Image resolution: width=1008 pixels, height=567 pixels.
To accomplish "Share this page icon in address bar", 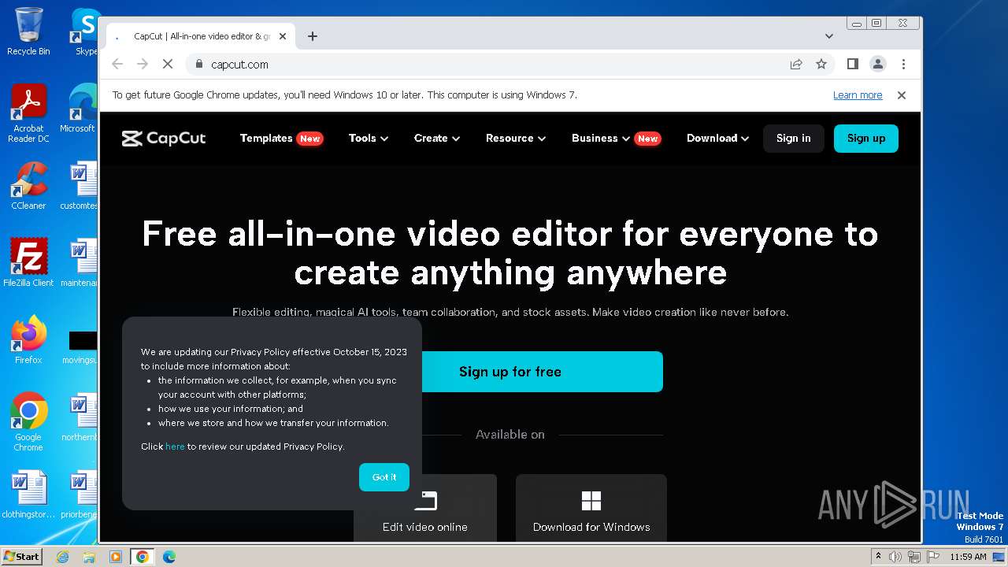I will pyautogui.click(x=796, y=65).
